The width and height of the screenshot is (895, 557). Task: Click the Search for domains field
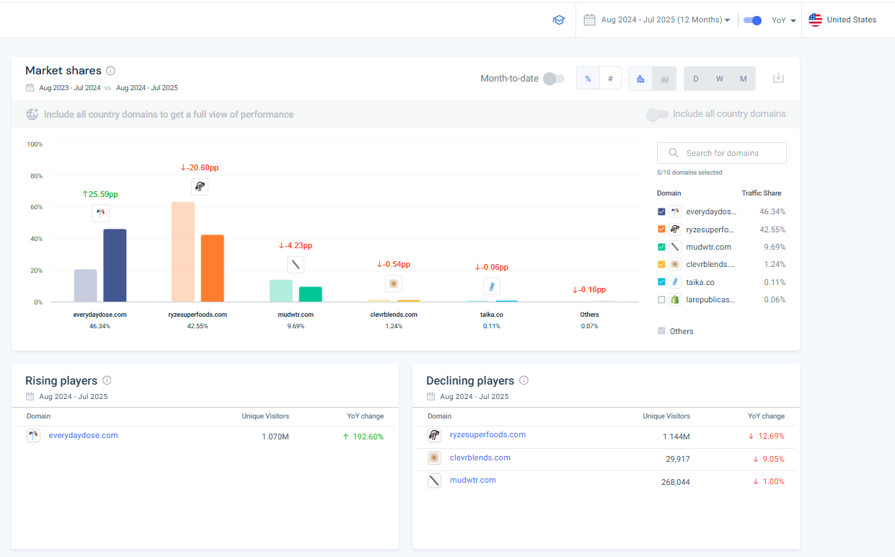(721, 153)
